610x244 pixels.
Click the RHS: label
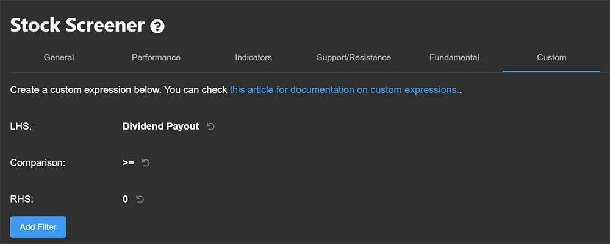[x=20, y=199]
